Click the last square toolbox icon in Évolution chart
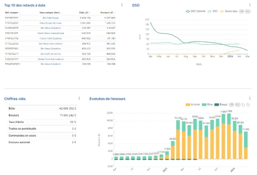Viewport: 257px width, 175px height. [x=248, y=105]
